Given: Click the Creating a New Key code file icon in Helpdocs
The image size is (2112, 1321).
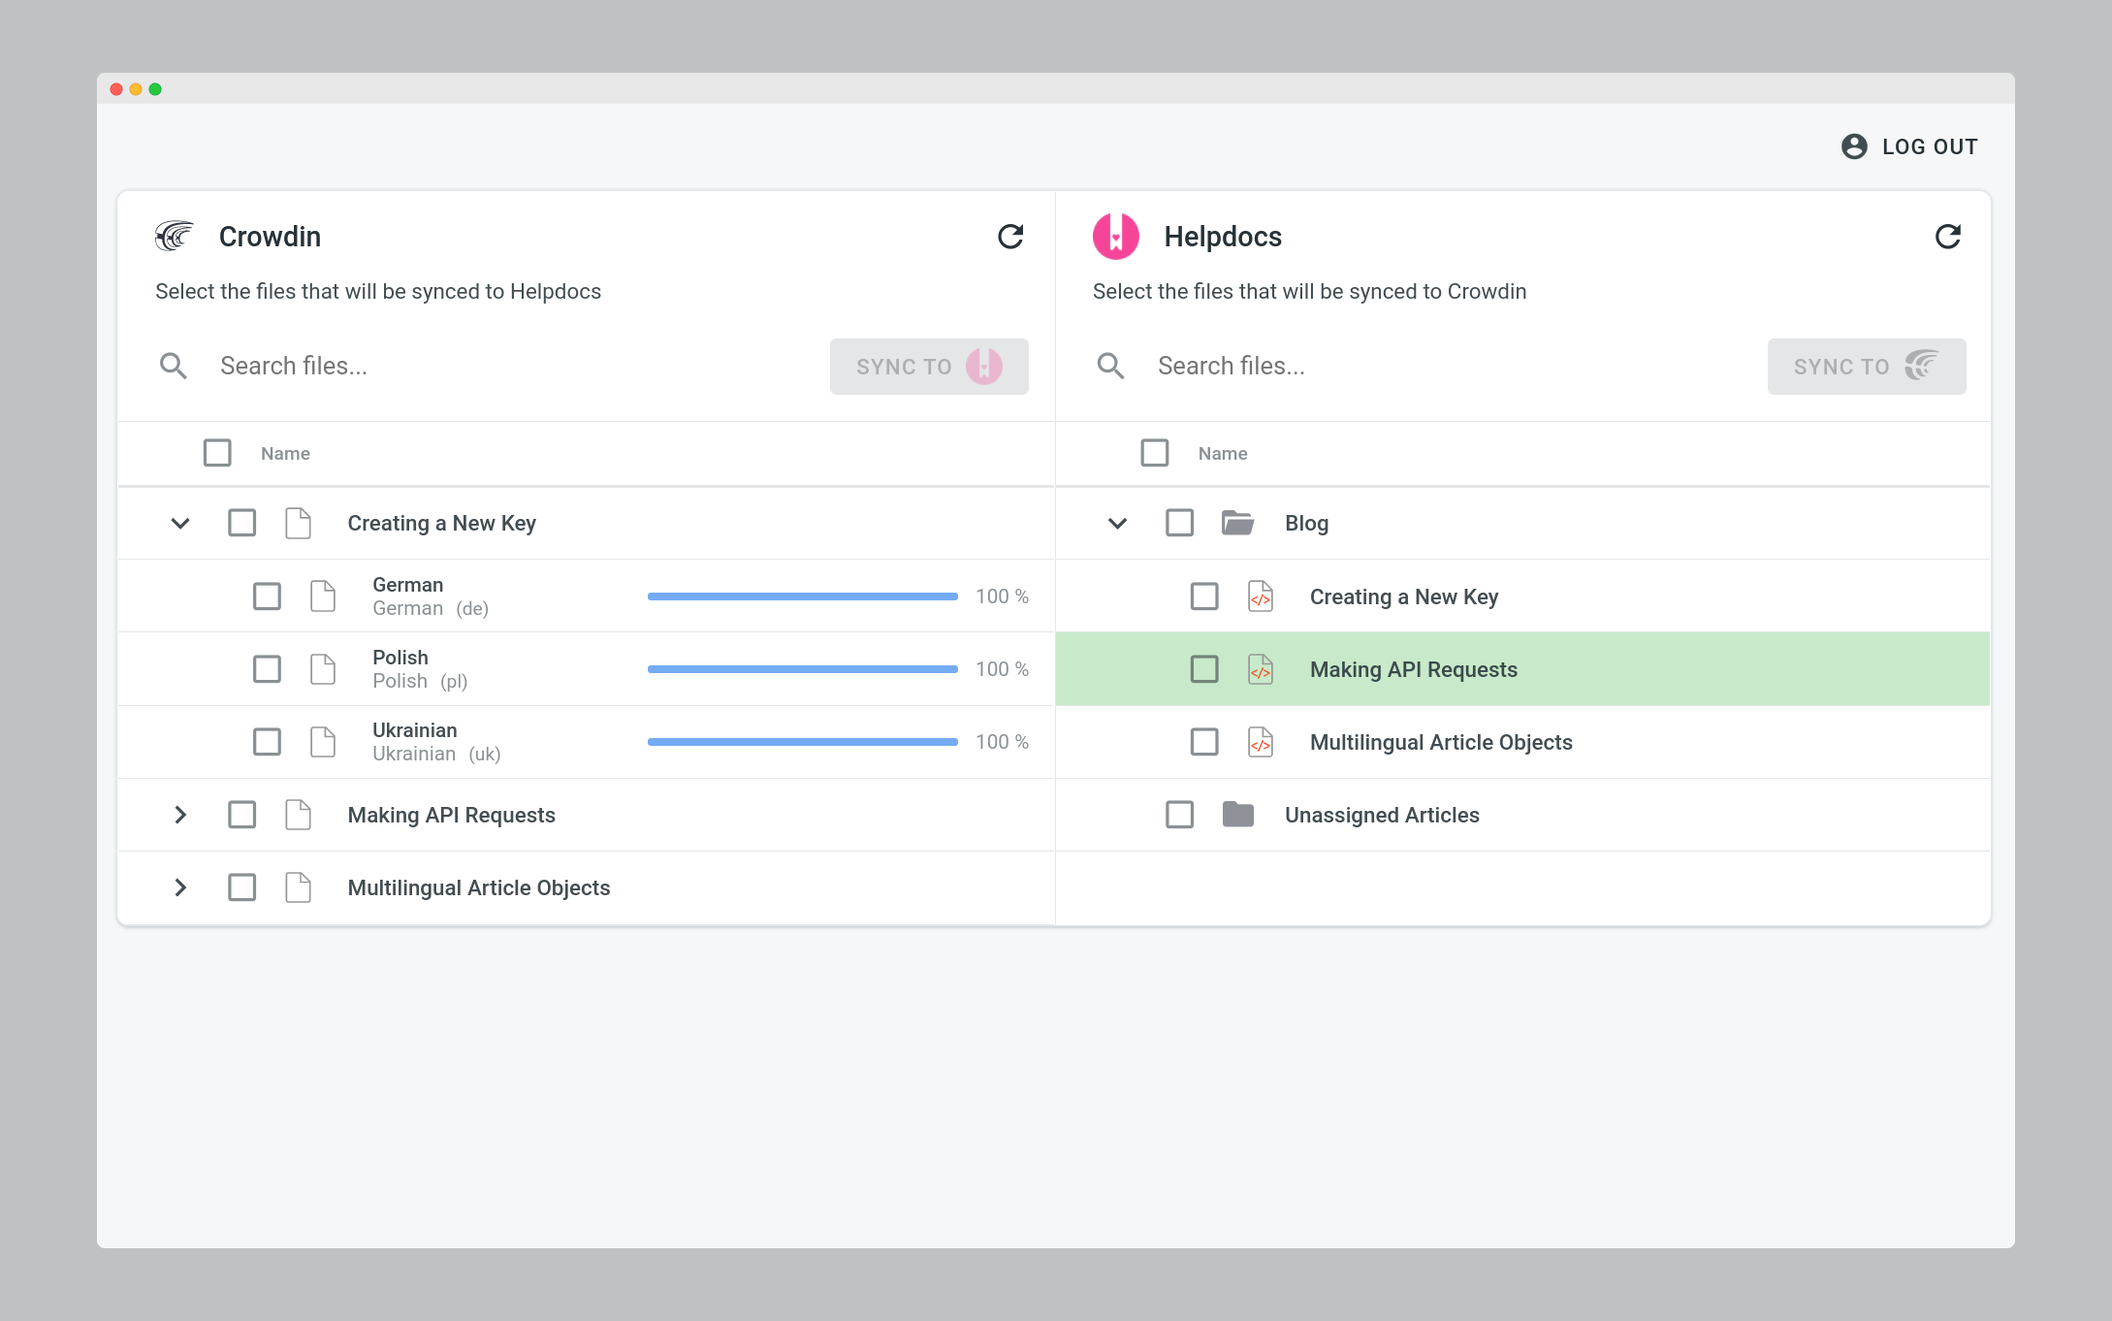Looking at the screenshot, I should pos(1261,596).
